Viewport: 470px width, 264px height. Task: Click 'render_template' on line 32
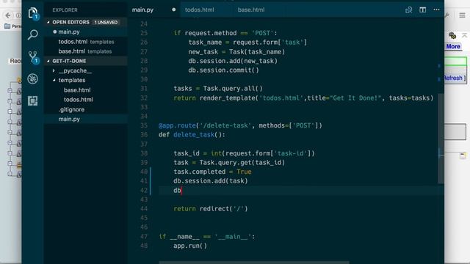point(227,98)
